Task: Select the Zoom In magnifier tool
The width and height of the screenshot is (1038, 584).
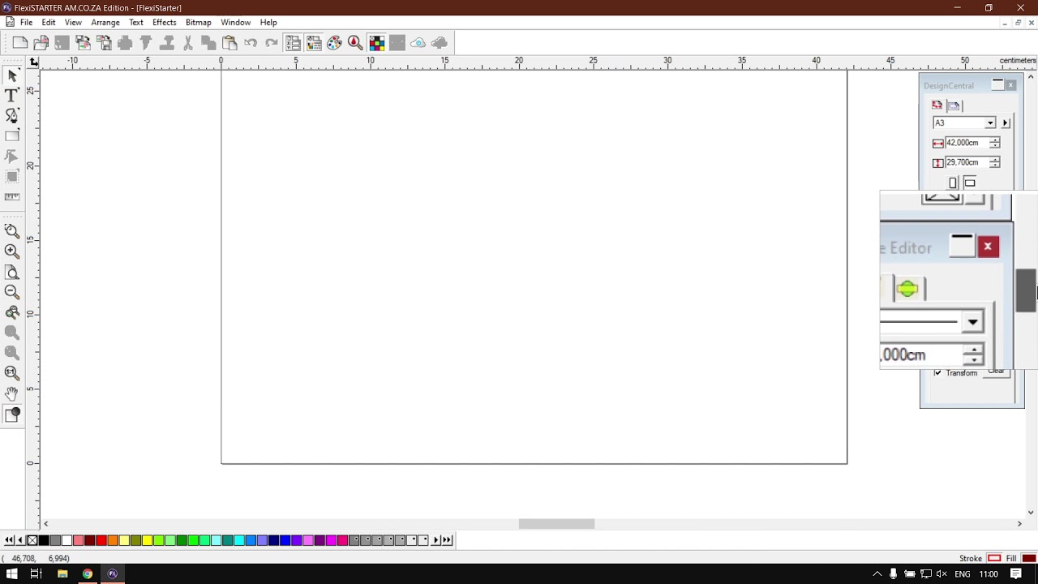Action: (x=12, y=251)
